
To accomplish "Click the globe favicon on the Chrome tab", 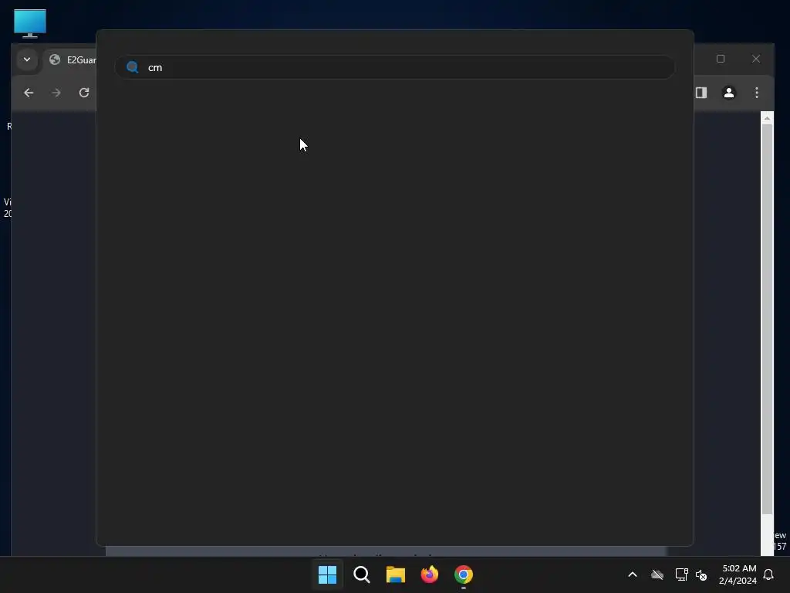I will click(x=55, y=59).
